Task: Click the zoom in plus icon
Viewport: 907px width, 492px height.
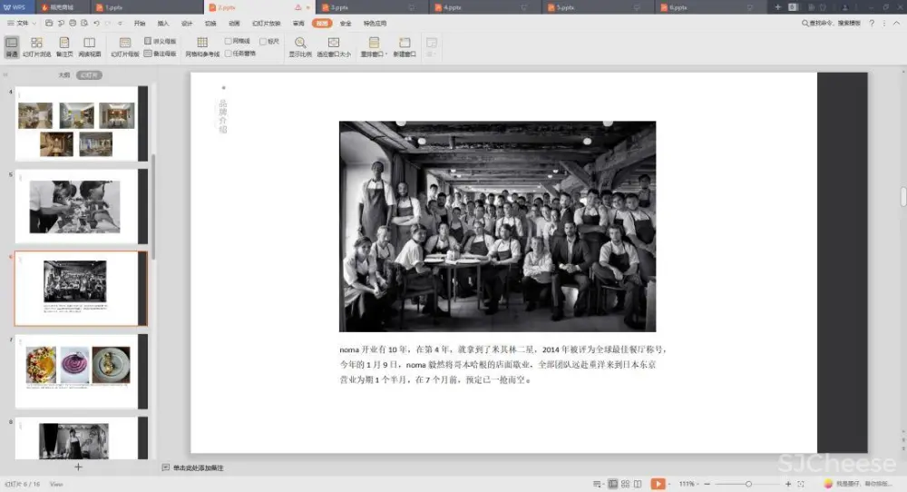Action: (x=788, y=484)
